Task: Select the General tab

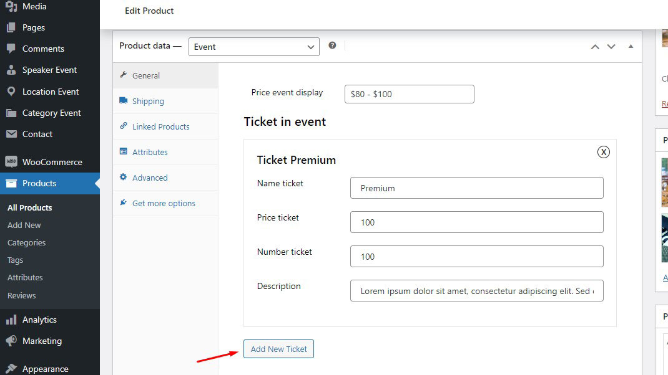Action: click(x=146, y=75)
